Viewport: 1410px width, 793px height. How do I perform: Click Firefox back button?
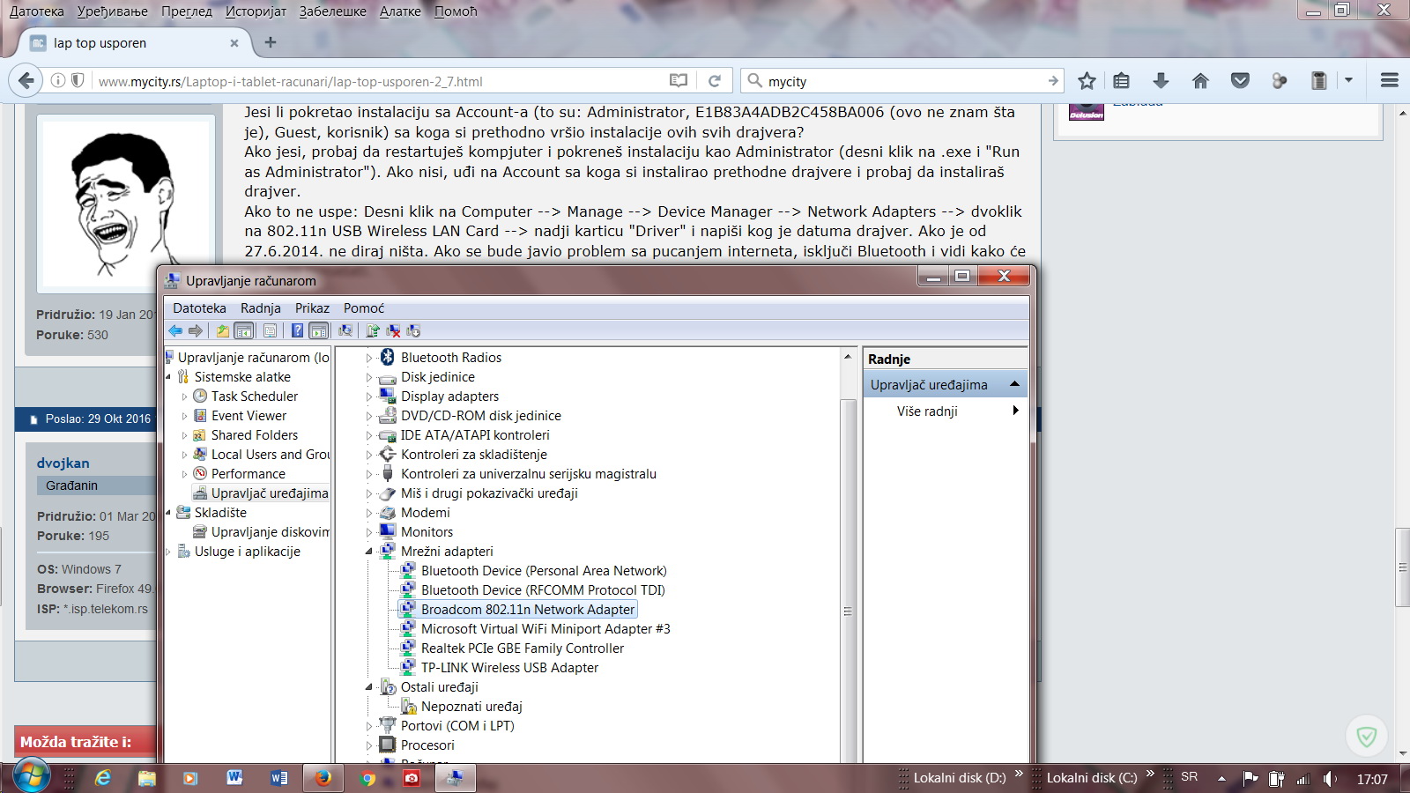click(x=26, y=81)
